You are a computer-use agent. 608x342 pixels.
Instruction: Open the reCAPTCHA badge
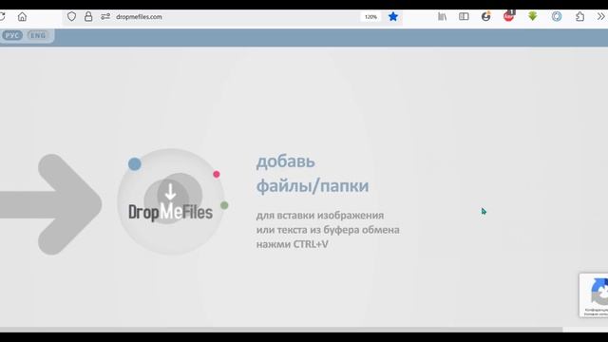(x=594, y=295)
